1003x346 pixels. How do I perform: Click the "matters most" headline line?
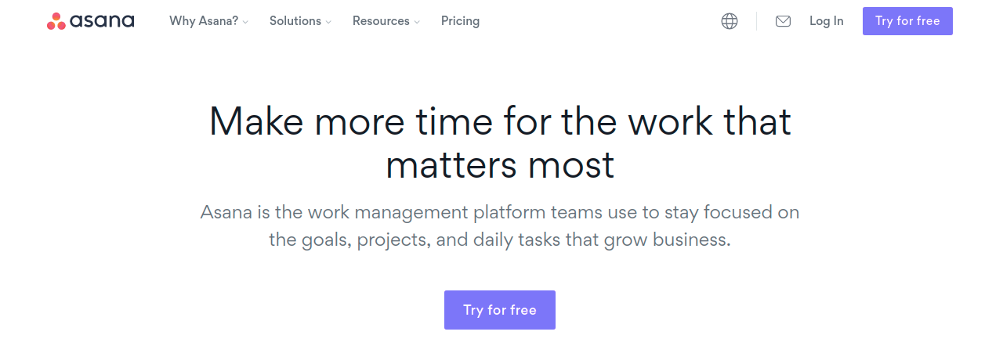tap(500, 165)
